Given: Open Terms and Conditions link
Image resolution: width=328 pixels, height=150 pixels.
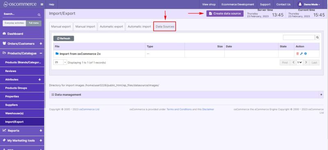Looking at the screenshot, I should (179, 109).
